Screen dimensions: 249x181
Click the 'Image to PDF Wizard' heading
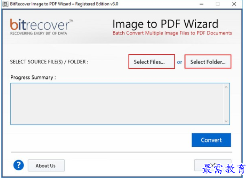(x=165, y=24)
